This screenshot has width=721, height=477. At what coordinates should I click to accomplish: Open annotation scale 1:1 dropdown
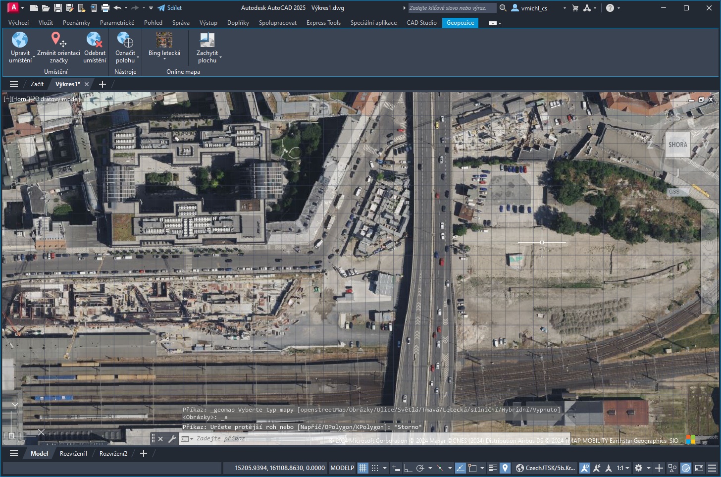[x=623, y=468]
